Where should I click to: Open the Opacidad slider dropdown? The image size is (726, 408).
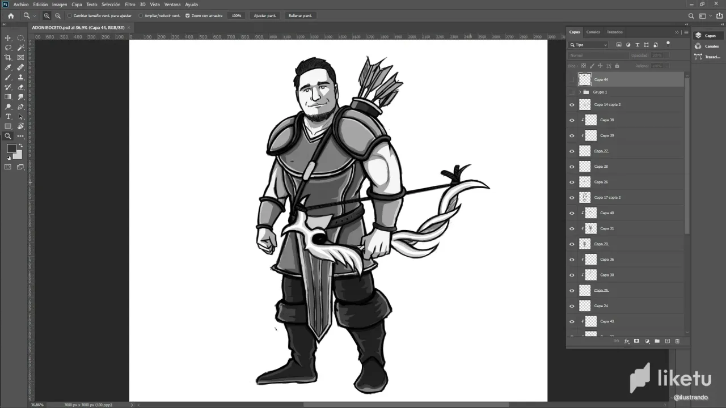point(666,56)
